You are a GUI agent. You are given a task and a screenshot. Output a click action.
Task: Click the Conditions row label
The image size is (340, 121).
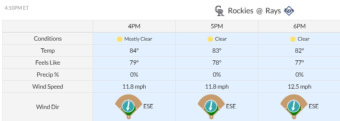point(48,39)
